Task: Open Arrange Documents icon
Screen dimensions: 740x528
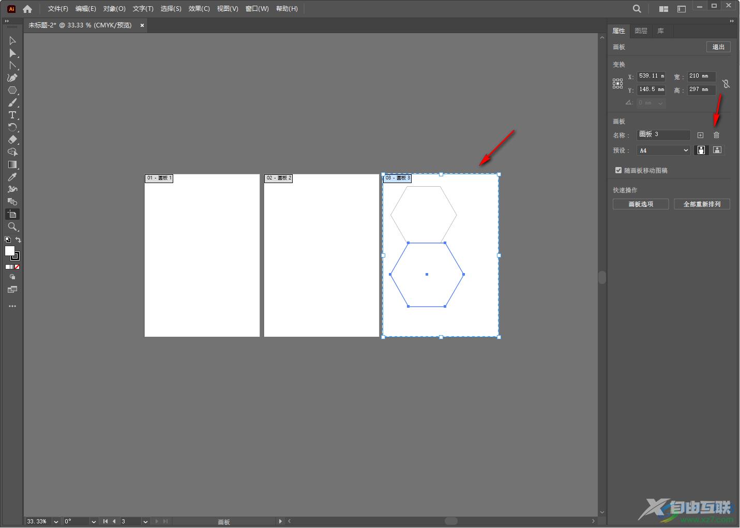Action: click(663, 9)
